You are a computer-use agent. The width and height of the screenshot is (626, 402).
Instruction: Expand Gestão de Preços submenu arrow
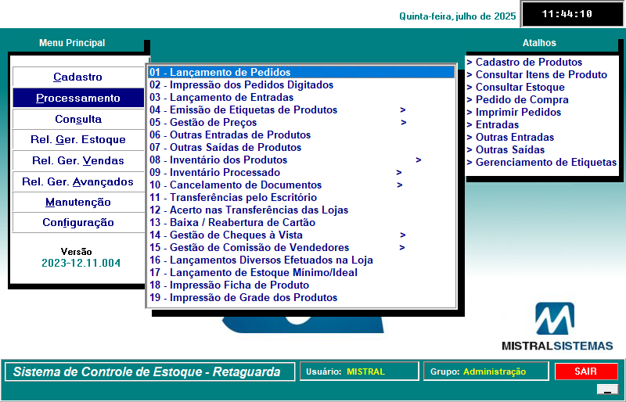pos(403,123)
